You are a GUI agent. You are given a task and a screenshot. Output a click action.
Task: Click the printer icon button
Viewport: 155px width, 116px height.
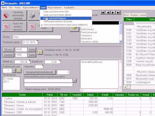point(34,15)
